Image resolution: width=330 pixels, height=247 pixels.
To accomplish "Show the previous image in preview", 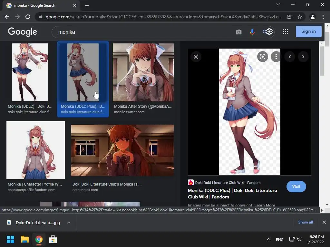I will (x=290, y=57).
